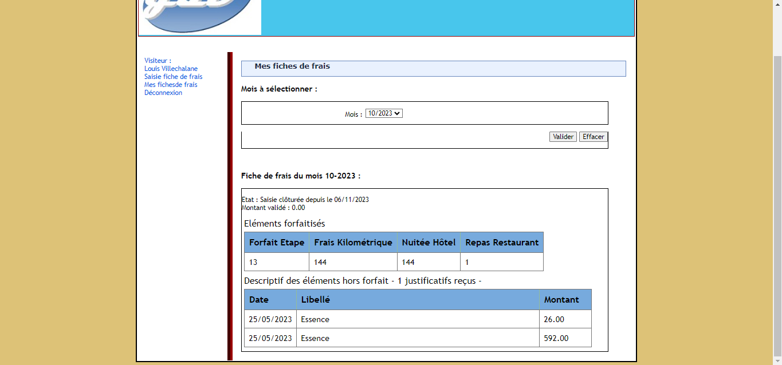Click the Frais Kilométrique column header
Image resolution: width=782 pixels, height=365 pixels.
(x=353, y=243)
